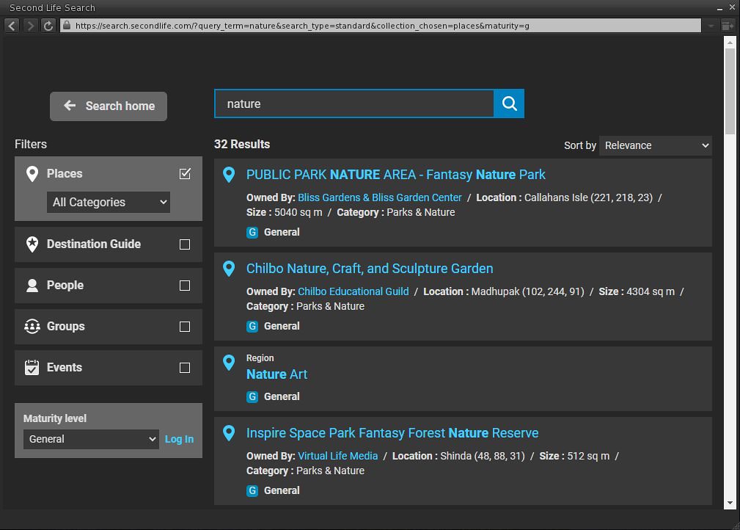Open the Bliss Gardens owner link

click(x=380, y=197)
